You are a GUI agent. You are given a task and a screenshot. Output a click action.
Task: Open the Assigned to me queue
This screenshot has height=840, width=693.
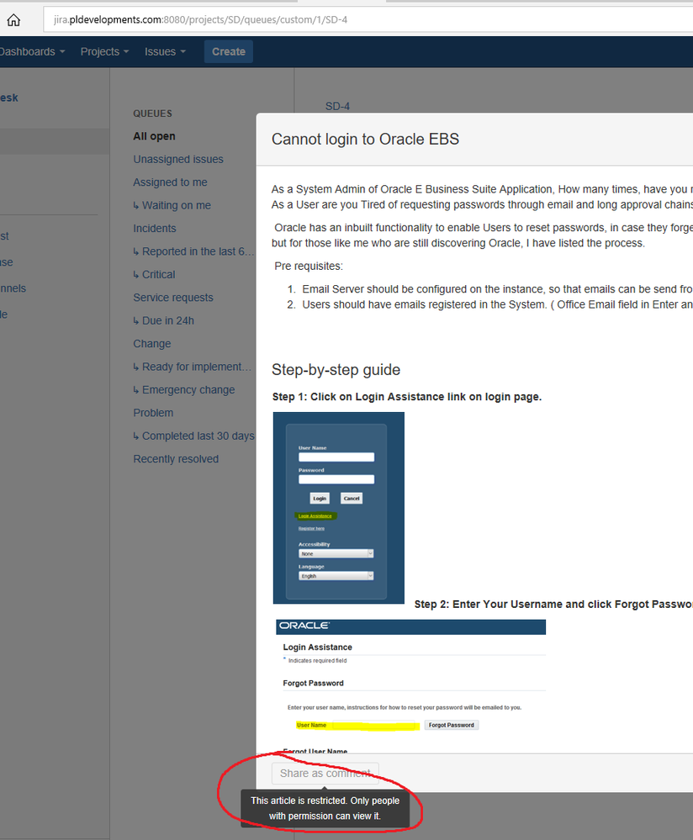170,182
